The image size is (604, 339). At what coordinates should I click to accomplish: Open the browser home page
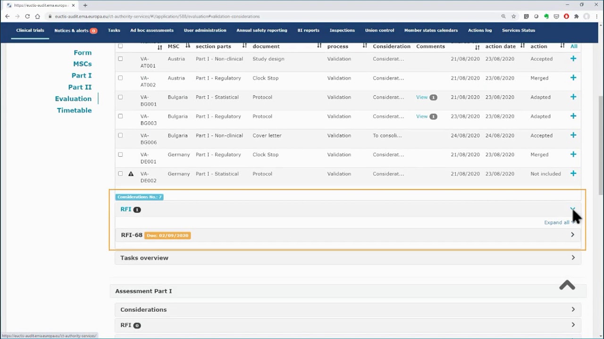[38, 16]
